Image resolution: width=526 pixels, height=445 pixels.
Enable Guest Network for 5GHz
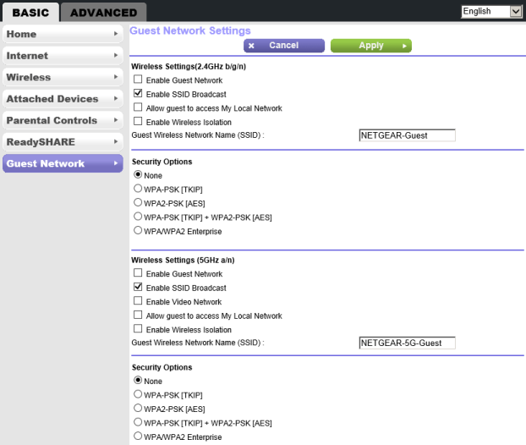(138, 273)
